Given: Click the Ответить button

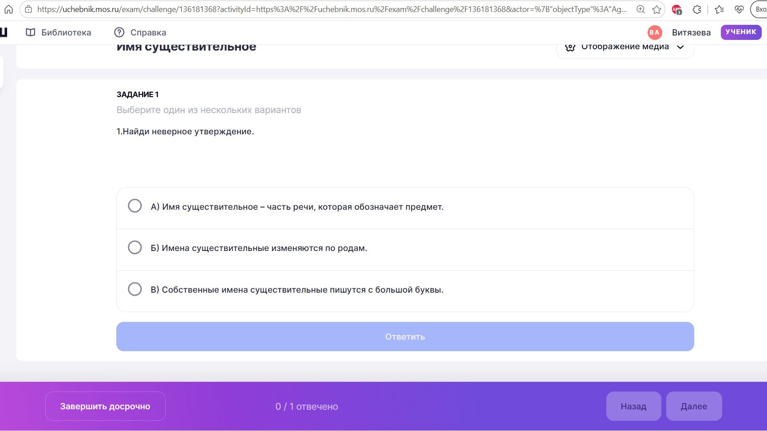Looking at the screenshot, I should pos(405,337).
